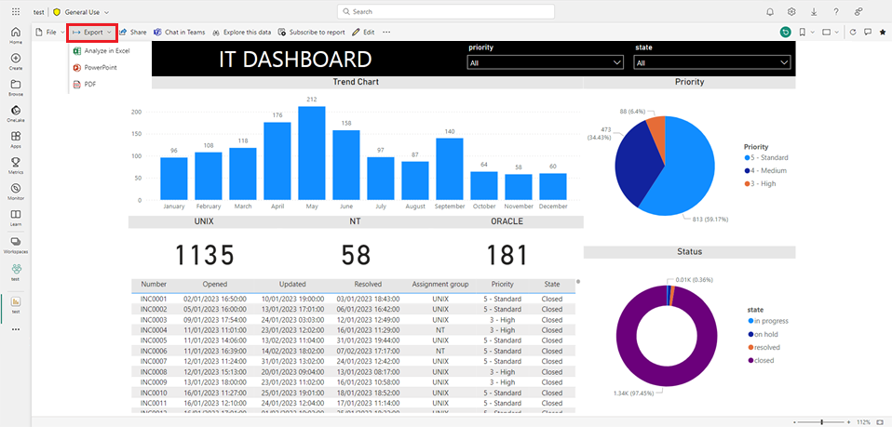Click the green reset to default icon
892x427 pixels.
[786, 32]
